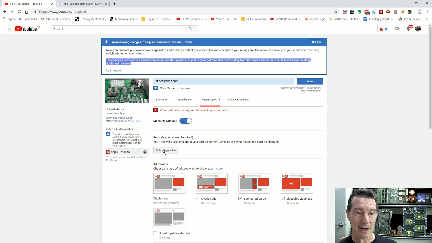Open the cPanel Login bookmark

tap(315, 19)
